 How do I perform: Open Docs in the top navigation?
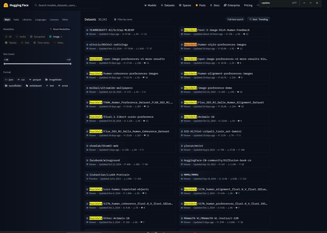coord(215,5)
